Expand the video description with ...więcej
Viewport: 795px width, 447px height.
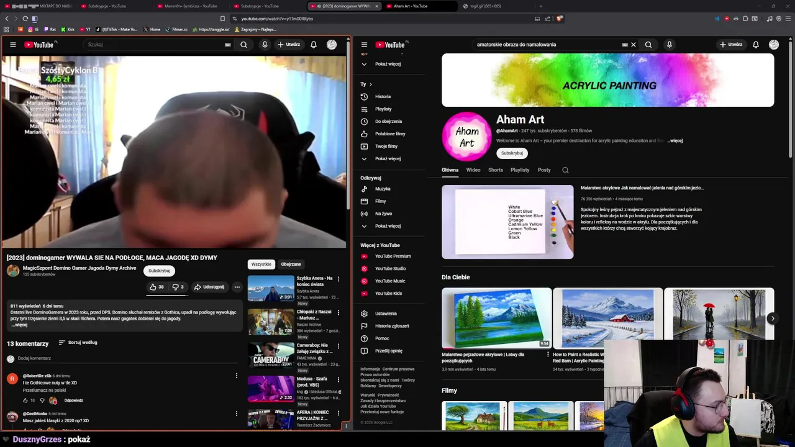tap(20, 325)
